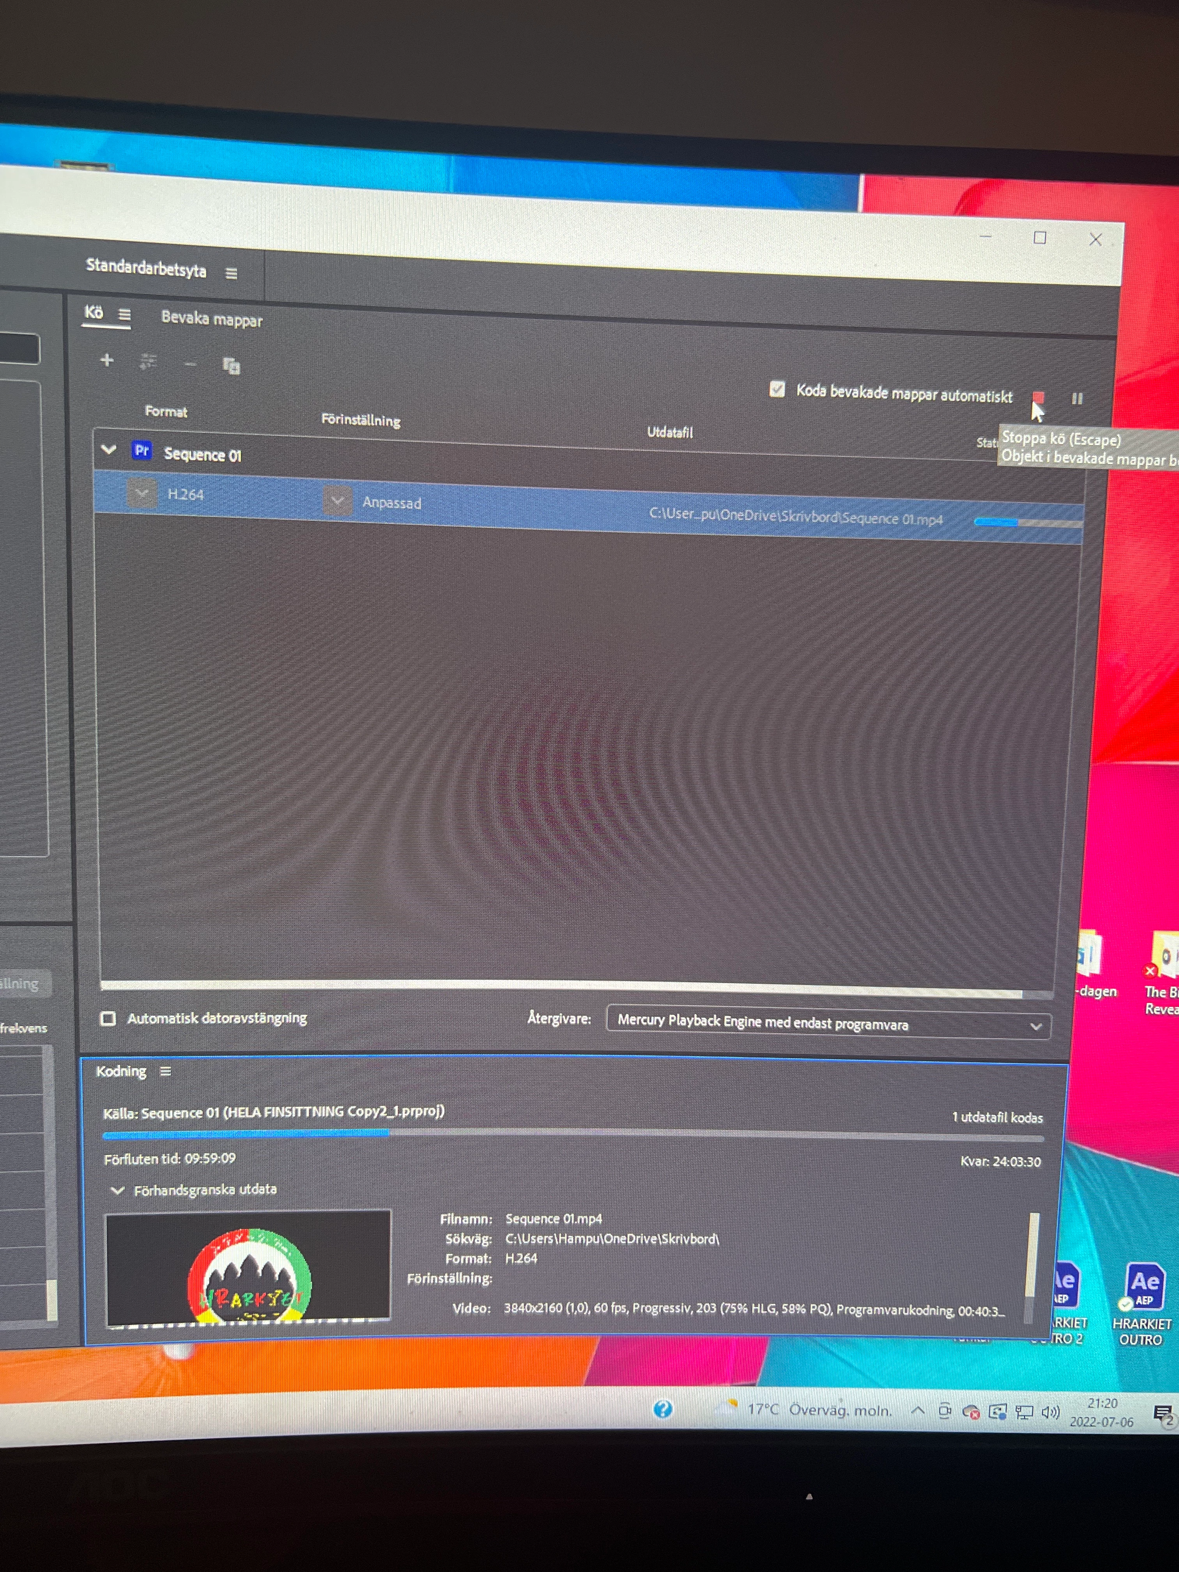Stop the queue with red stop button
Screen dimensions: 1179x1572
coord(1038,397)
